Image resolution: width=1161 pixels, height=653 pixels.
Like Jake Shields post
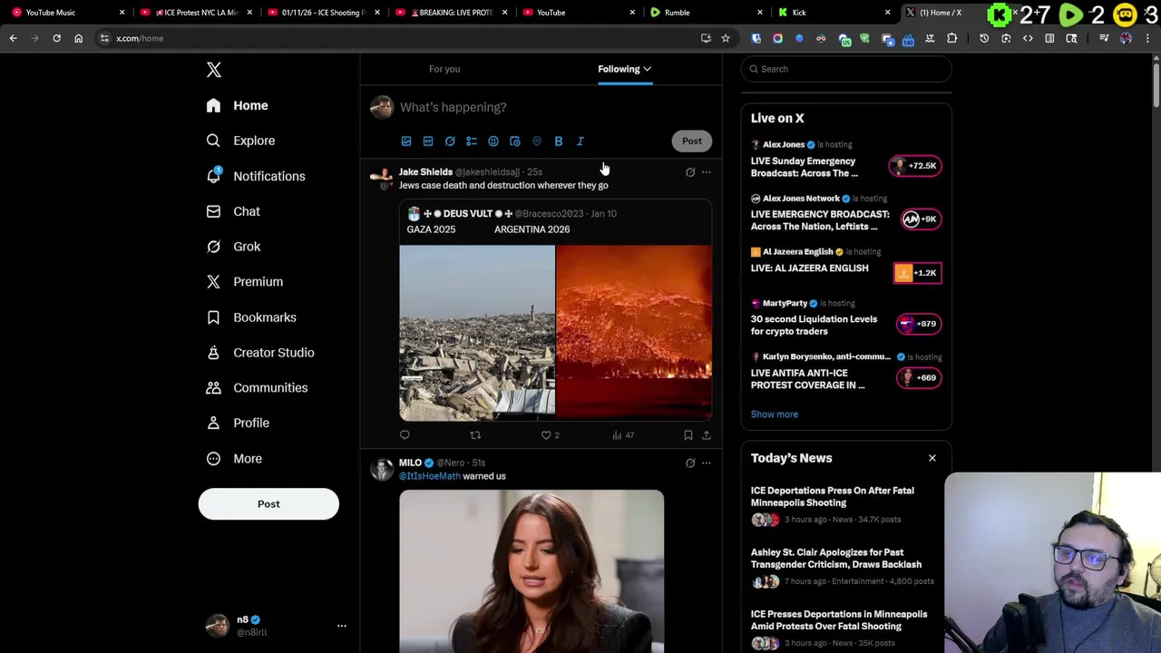coord(546,435)
